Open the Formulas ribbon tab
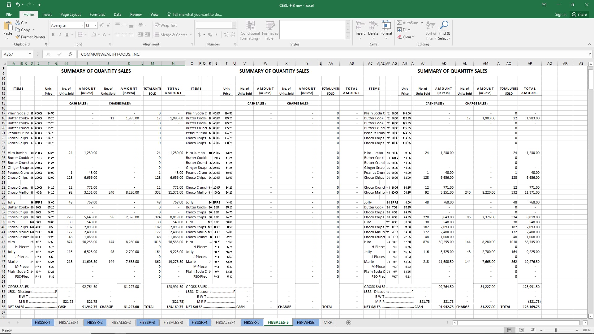This screenshot has height=334, width=594. [97, 15]
